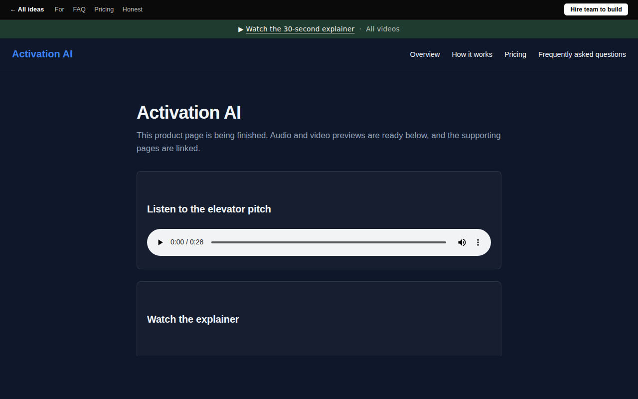This screenshot has width=638, height=399.
Task: Navigate to Overview section
Action: coord(425,54)
